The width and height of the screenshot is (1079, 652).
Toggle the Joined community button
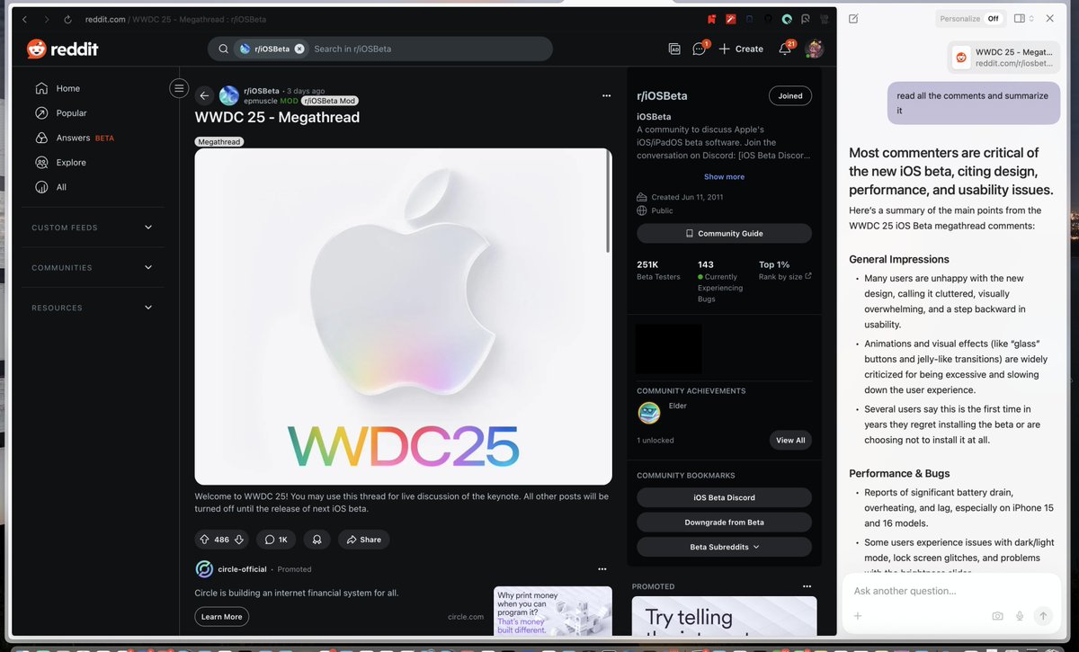pos(790,96)
